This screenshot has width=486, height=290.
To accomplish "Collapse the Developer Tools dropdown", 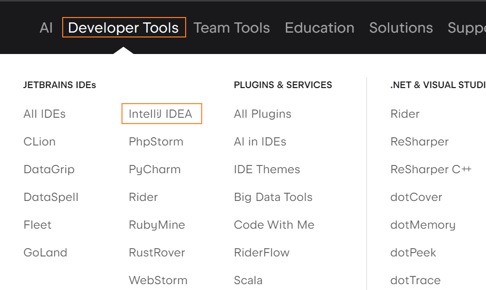I will click(x=123, y=28).
